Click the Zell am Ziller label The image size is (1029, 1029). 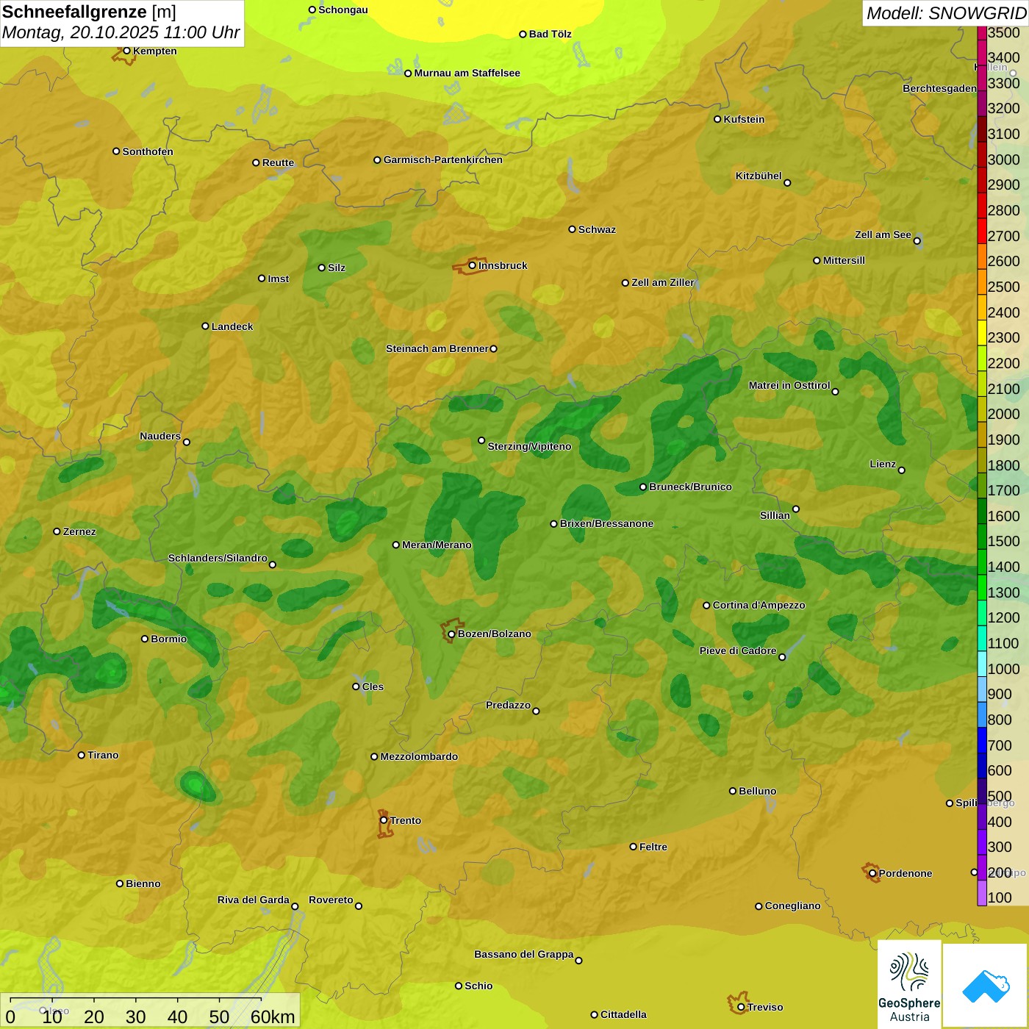tap(663, 282)
